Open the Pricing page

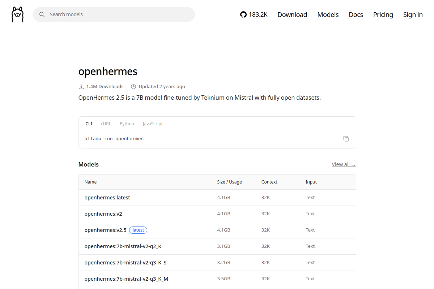pos(383,14)
